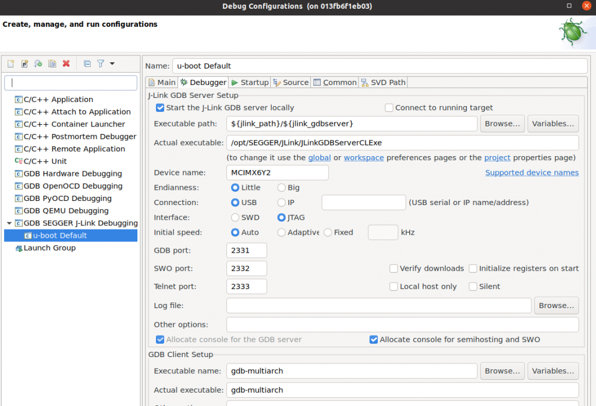Duplicate the current launch configuration
Viewport: 596px width, 406px height.
52,63
